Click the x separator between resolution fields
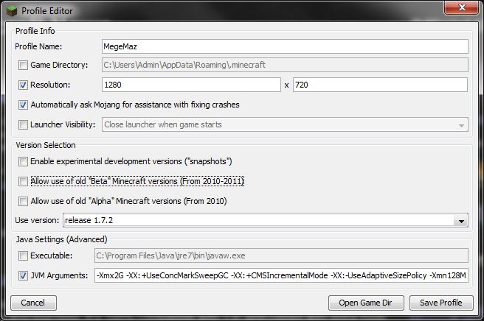Image resolution: width=484 pixels, height=321 pixels. pos(286,85)
